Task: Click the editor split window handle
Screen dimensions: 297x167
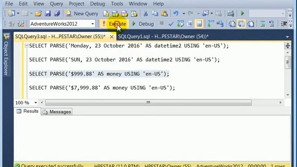Action: pos(288,45)
